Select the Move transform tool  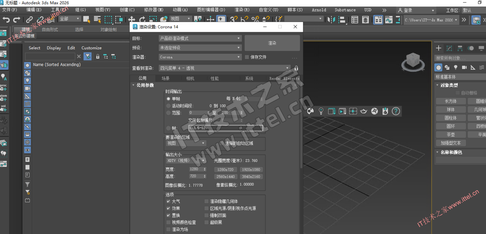131,19
